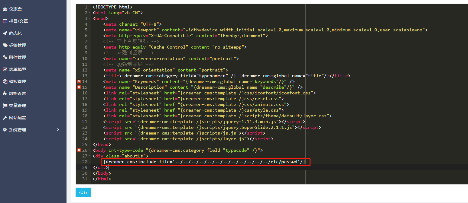Click the uc强制竖屏 comment line
The height and width of the screenshot is (203, 468).
128,53
